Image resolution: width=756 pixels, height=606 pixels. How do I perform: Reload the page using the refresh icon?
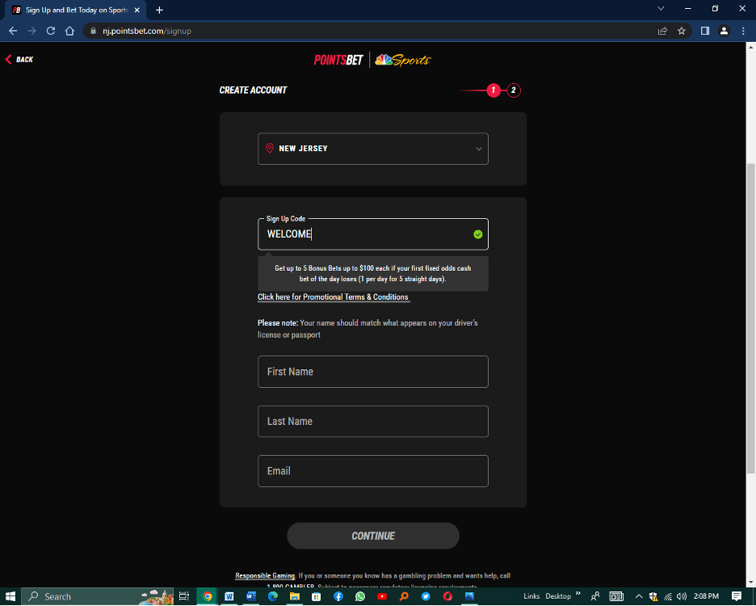coord(51,31)
